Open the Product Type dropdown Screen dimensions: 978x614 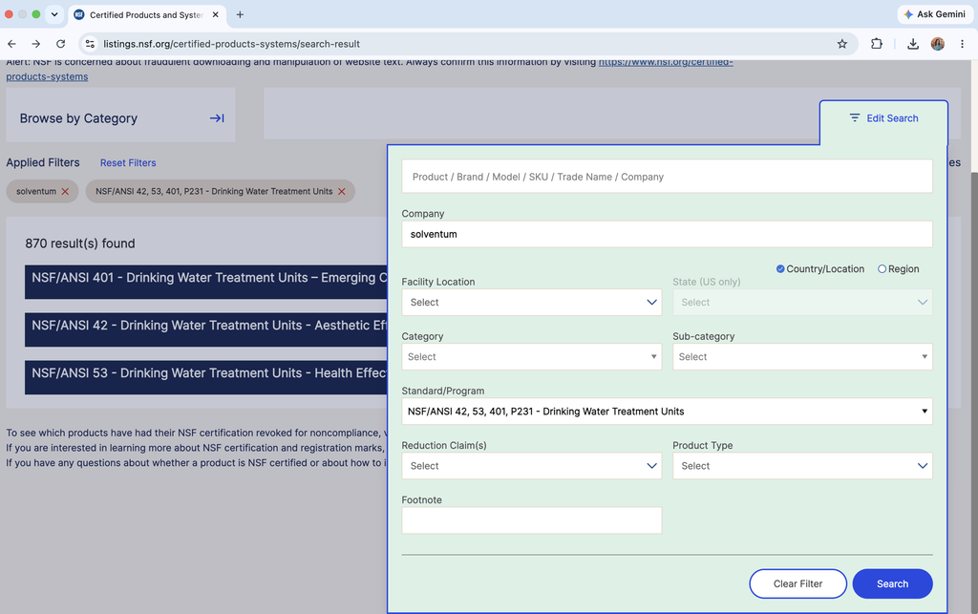802,466
